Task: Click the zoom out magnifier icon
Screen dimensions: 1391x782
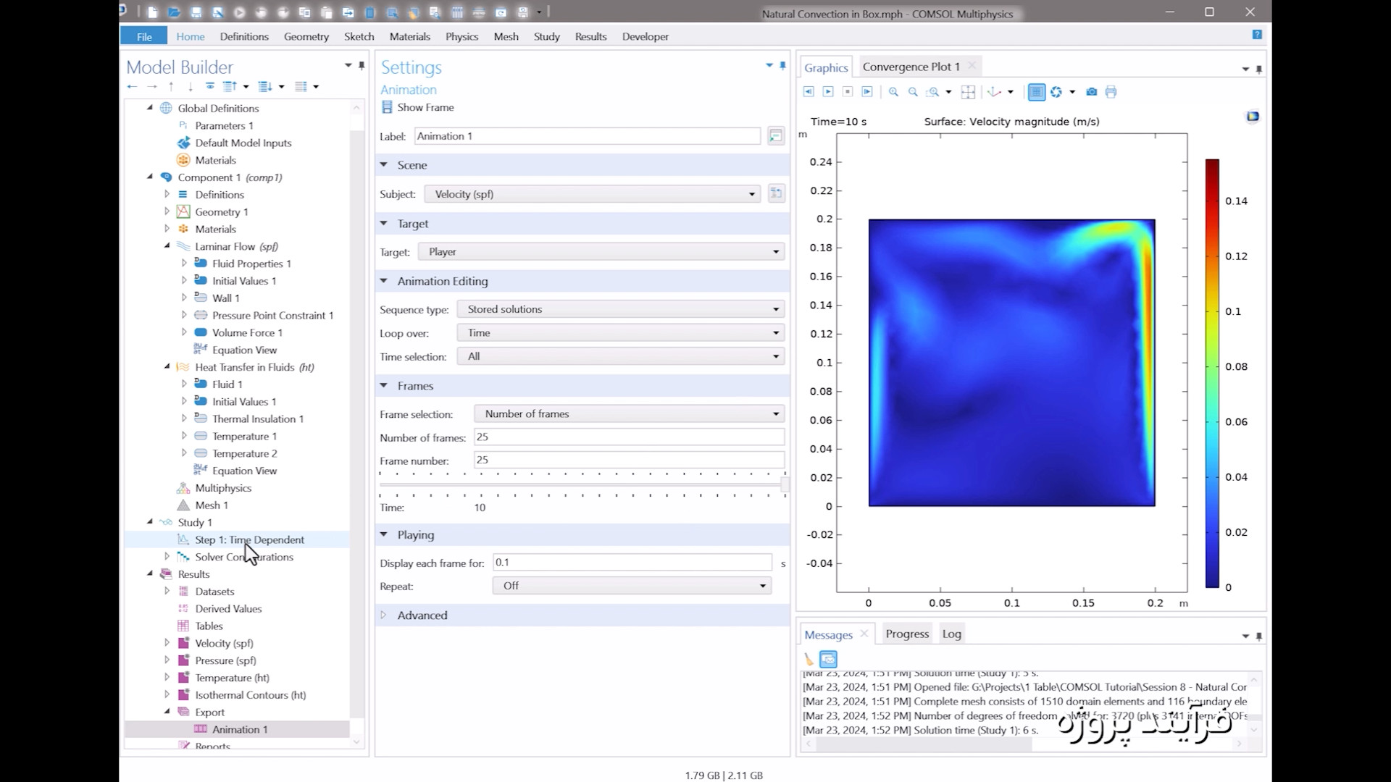Action: point(913,92)
